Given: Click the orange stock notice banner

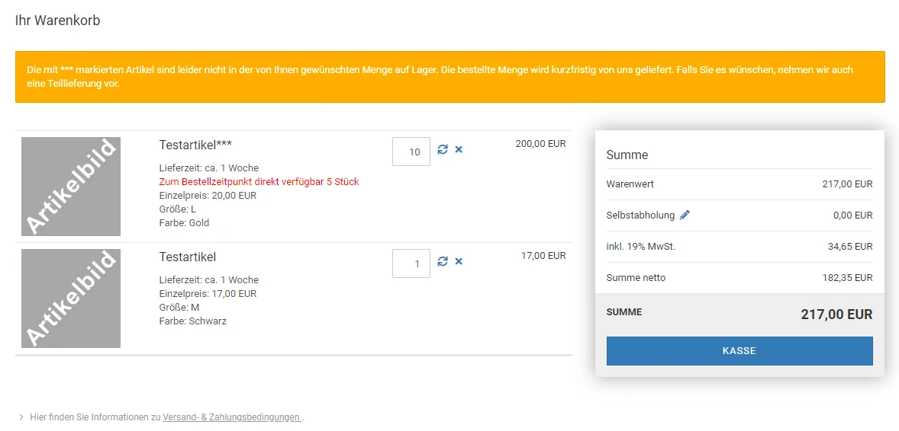Looking at the screenshot, I should click(x=450, y=77).
